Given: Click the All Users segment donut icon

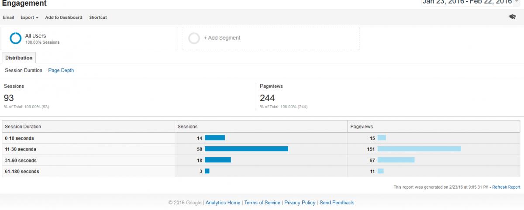Looking at the screenshot, I should coord(16,38).
